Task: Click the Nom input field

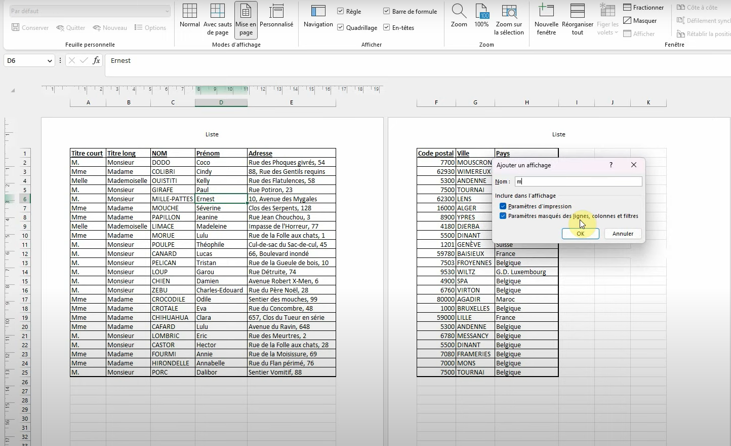Action: point(578,181)
